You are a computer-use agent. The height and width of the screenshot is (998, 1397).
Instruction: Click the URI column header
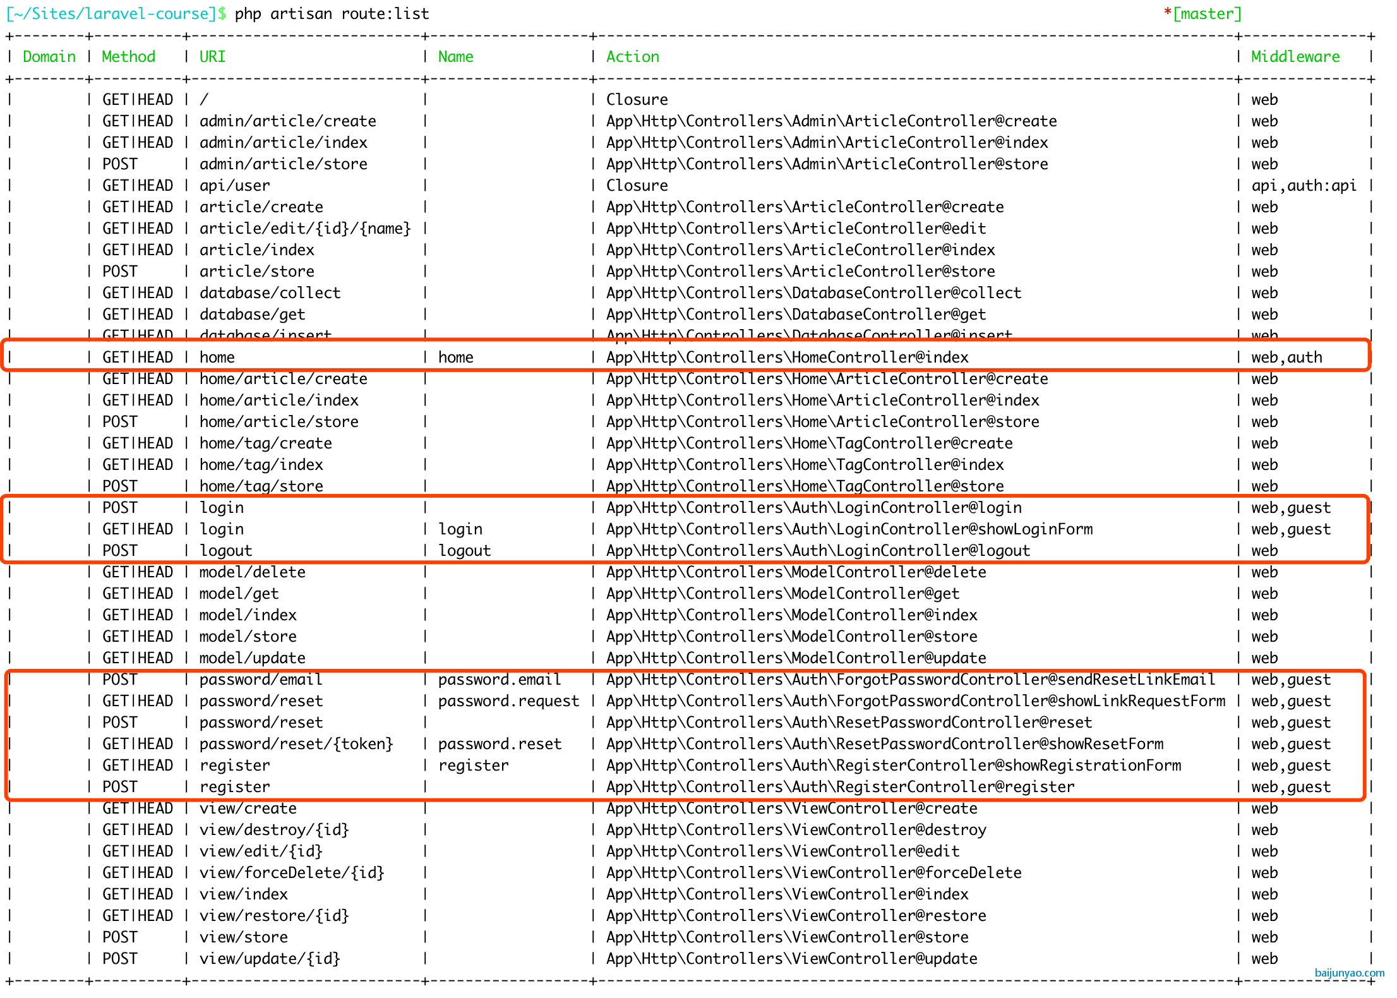point(212,57)
